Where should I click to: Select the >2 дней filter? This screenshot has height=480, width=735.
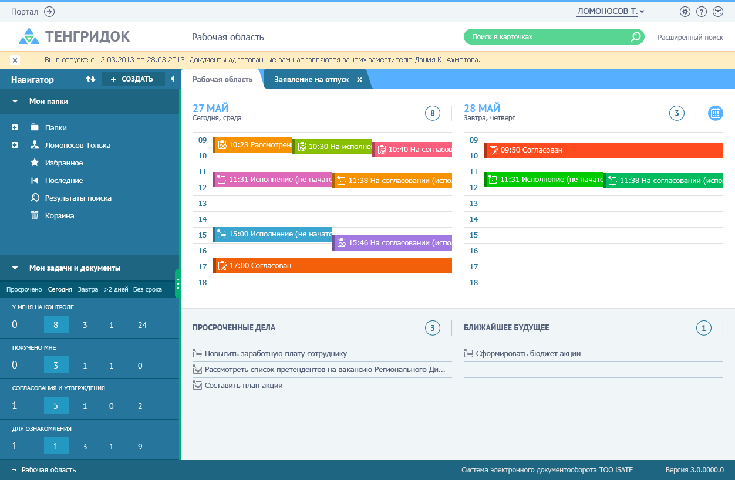pos(116,289)
